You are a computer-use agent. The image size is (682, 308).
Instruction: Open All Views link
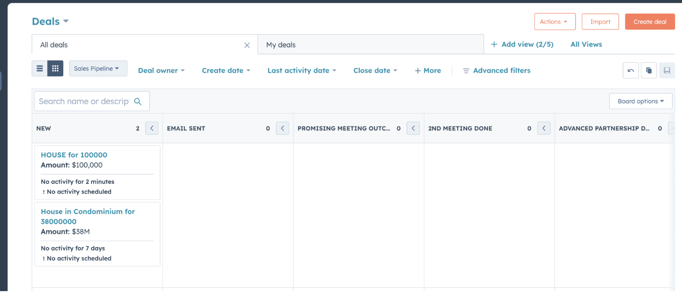click(586, 44)
